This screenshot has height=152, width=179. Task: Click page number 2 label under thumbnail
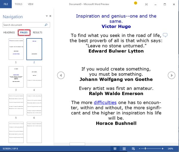pos(34,62)
